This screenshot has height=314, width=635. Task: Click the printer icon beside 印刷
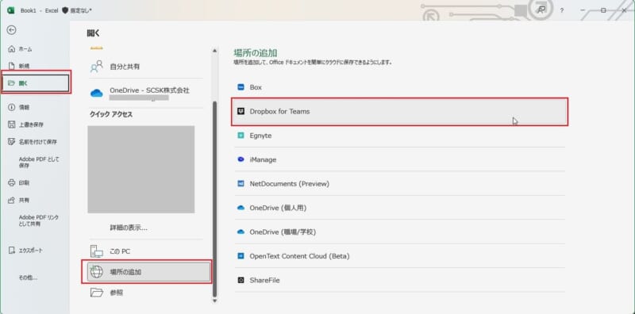point(12,183)
